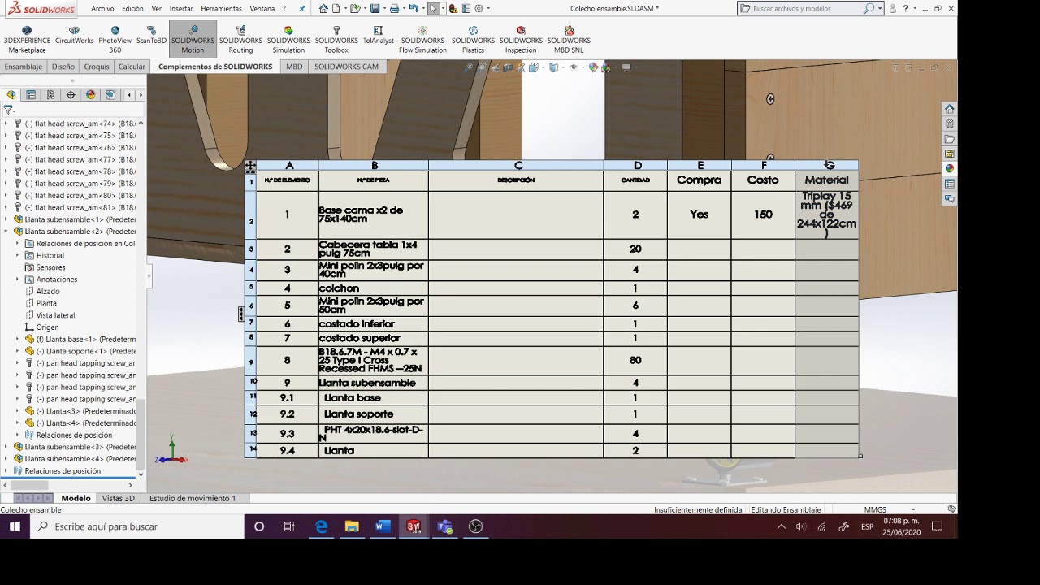This screenshot has height=585, width=1040.
Task: Toggle SOLIDWORKS Toolbox add-in
Action: (336, 40)
